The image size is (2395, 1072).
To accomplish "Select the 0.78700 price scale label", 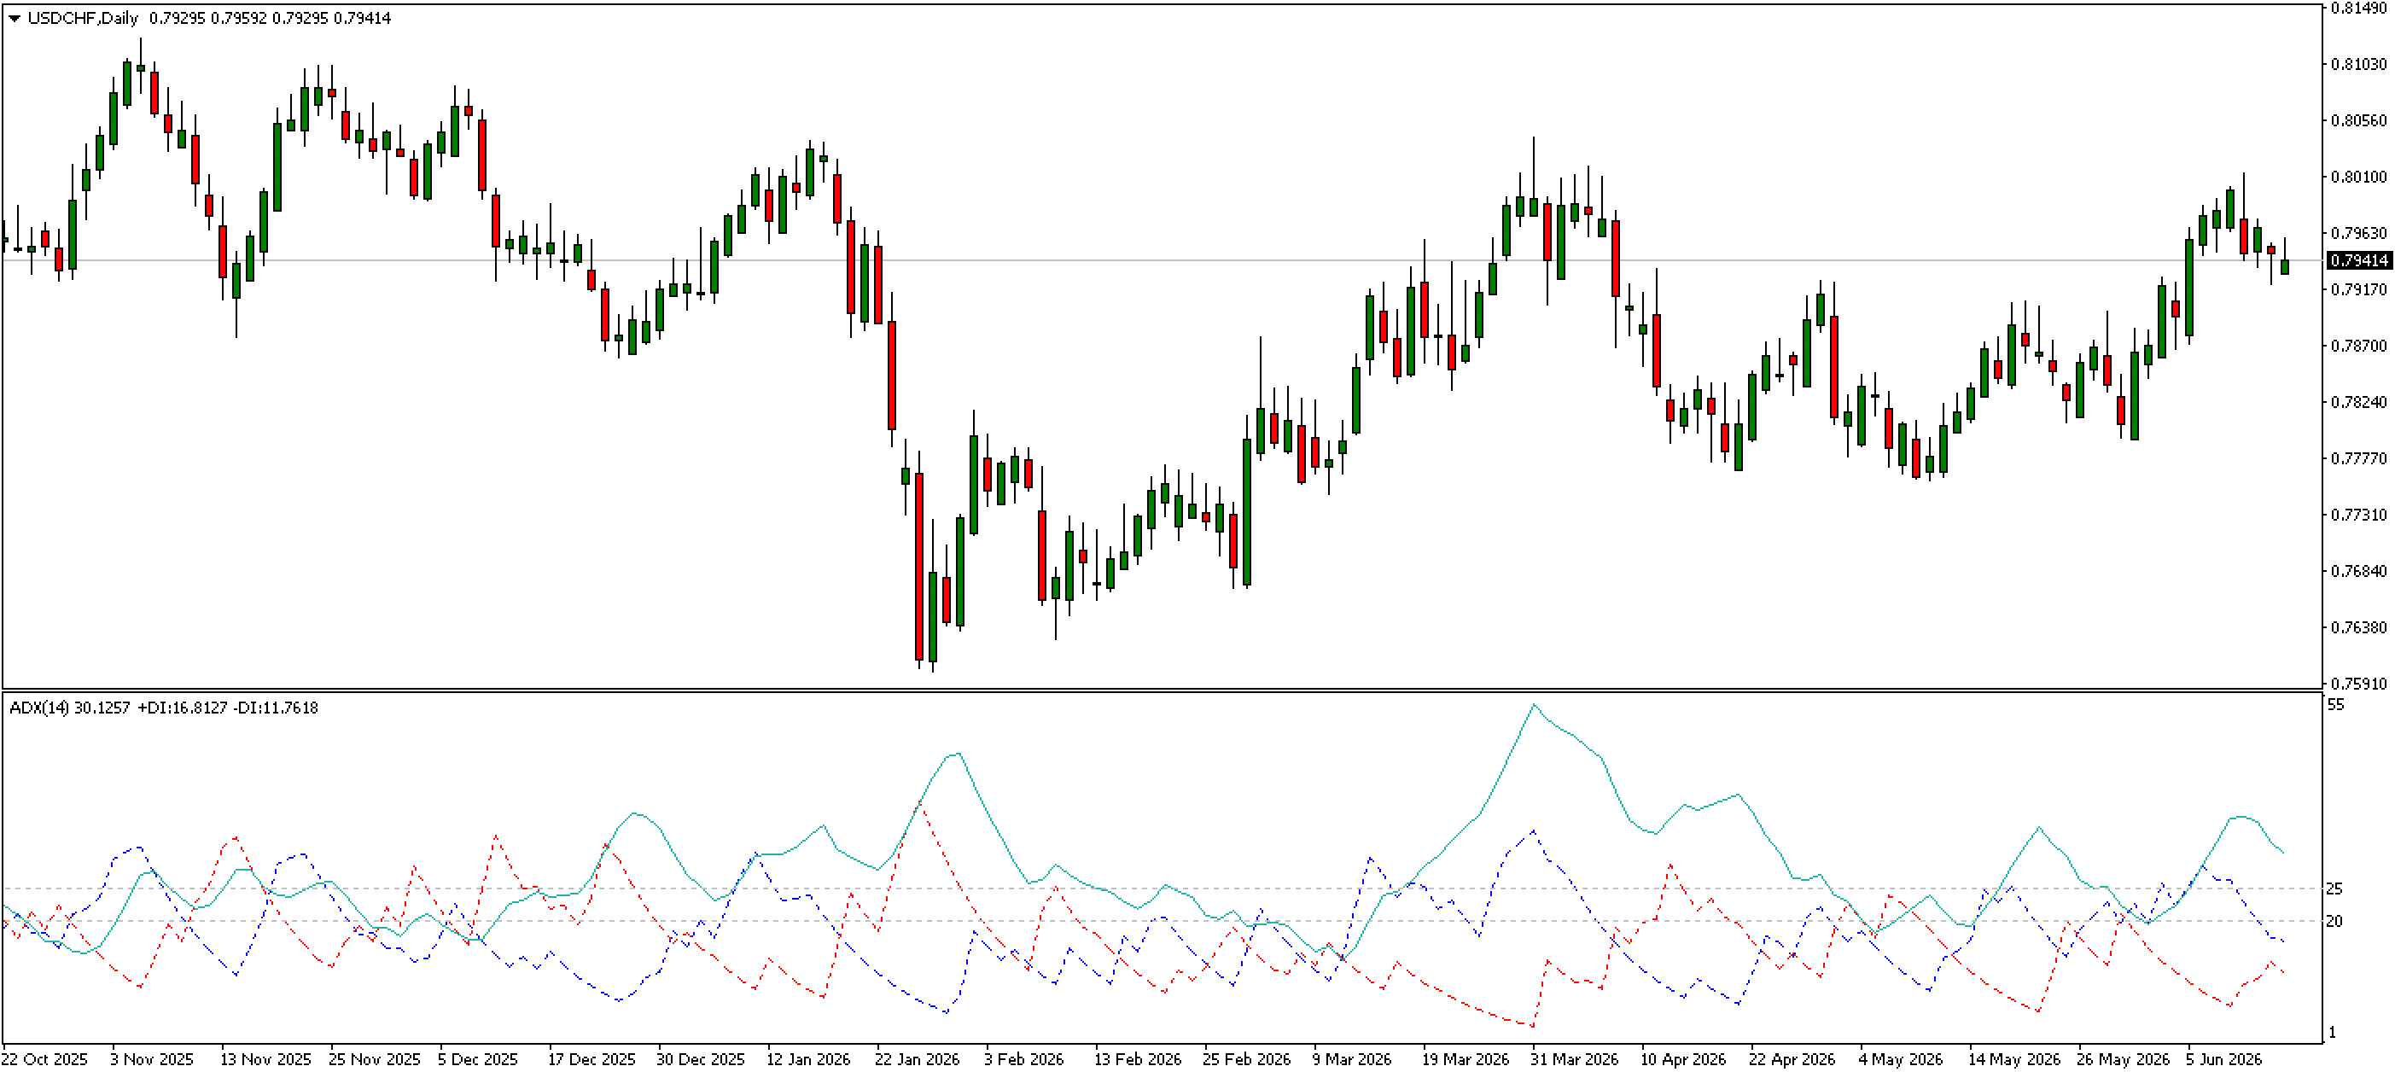I will [2360, 346].
